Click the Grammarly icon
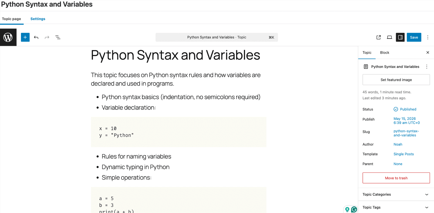Screen dimensions: 434x213 (354, 209)
